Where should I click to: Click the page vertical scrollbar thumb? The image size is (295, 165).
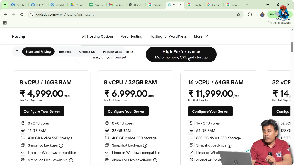pos(292,47)
